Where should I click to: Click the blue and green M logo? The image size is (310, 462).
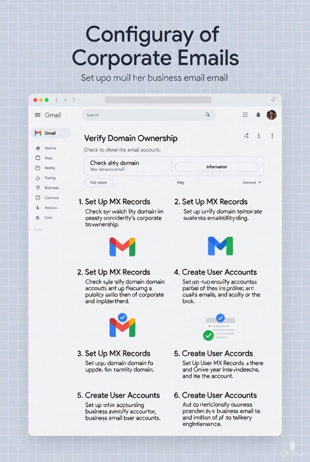click(220, 246)
